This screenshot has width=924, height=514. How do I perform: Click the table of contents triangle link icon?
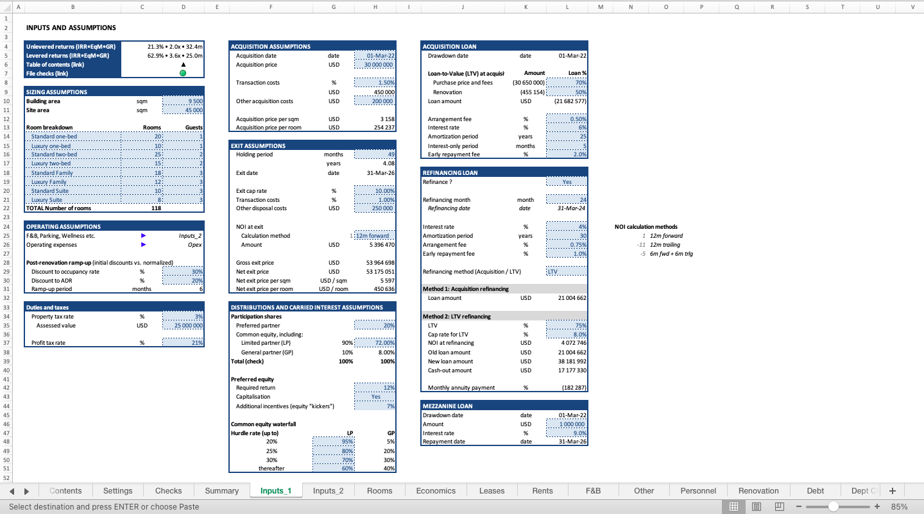(183, 65)
